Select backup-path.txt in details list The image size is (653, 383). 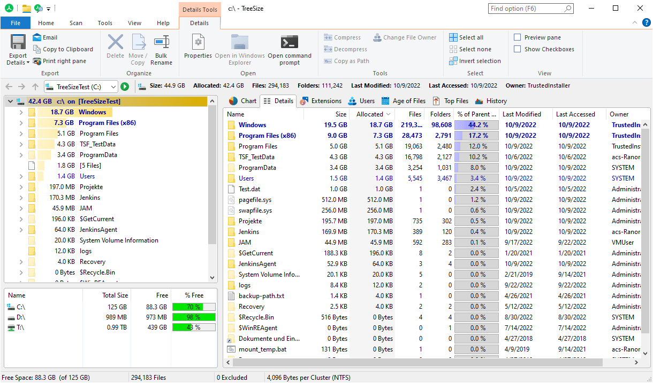261,296
